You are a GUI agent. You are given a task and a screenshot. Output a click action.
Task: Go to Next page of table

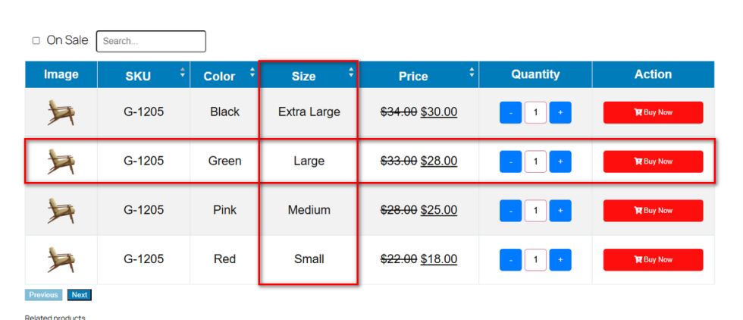80,295
